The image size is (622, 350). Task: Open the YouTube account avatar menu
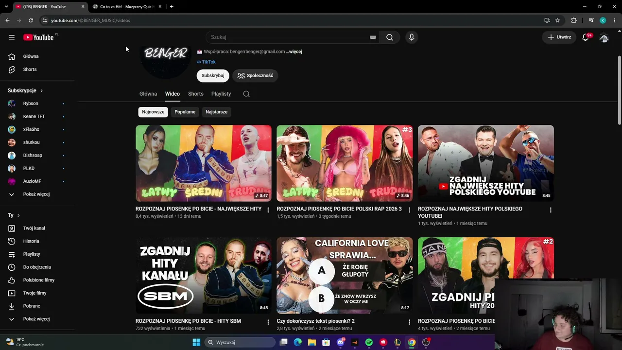point(604,37)
